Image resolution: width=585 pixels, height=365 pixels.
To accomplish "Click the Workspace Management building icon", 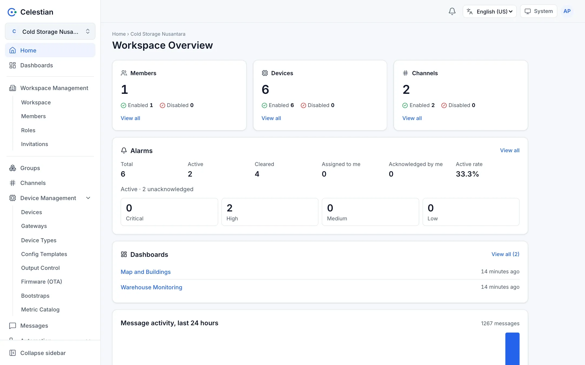I will click(x=12, y=88).
